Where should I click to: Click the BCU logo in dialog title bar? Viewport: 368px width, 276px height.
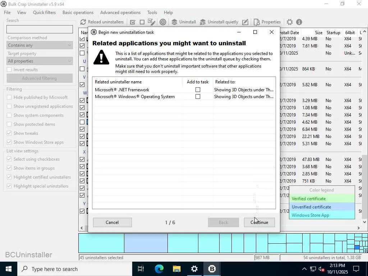[x=94, y=32]
